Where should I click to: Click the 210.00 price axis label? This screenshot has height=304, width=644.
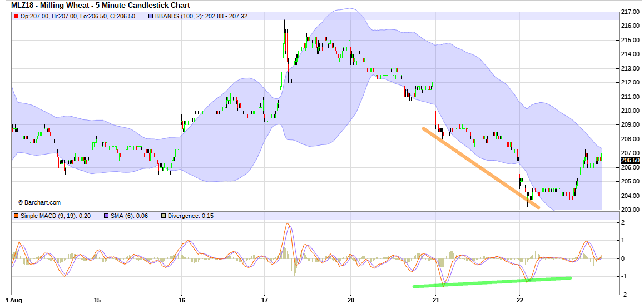(629, 111)
